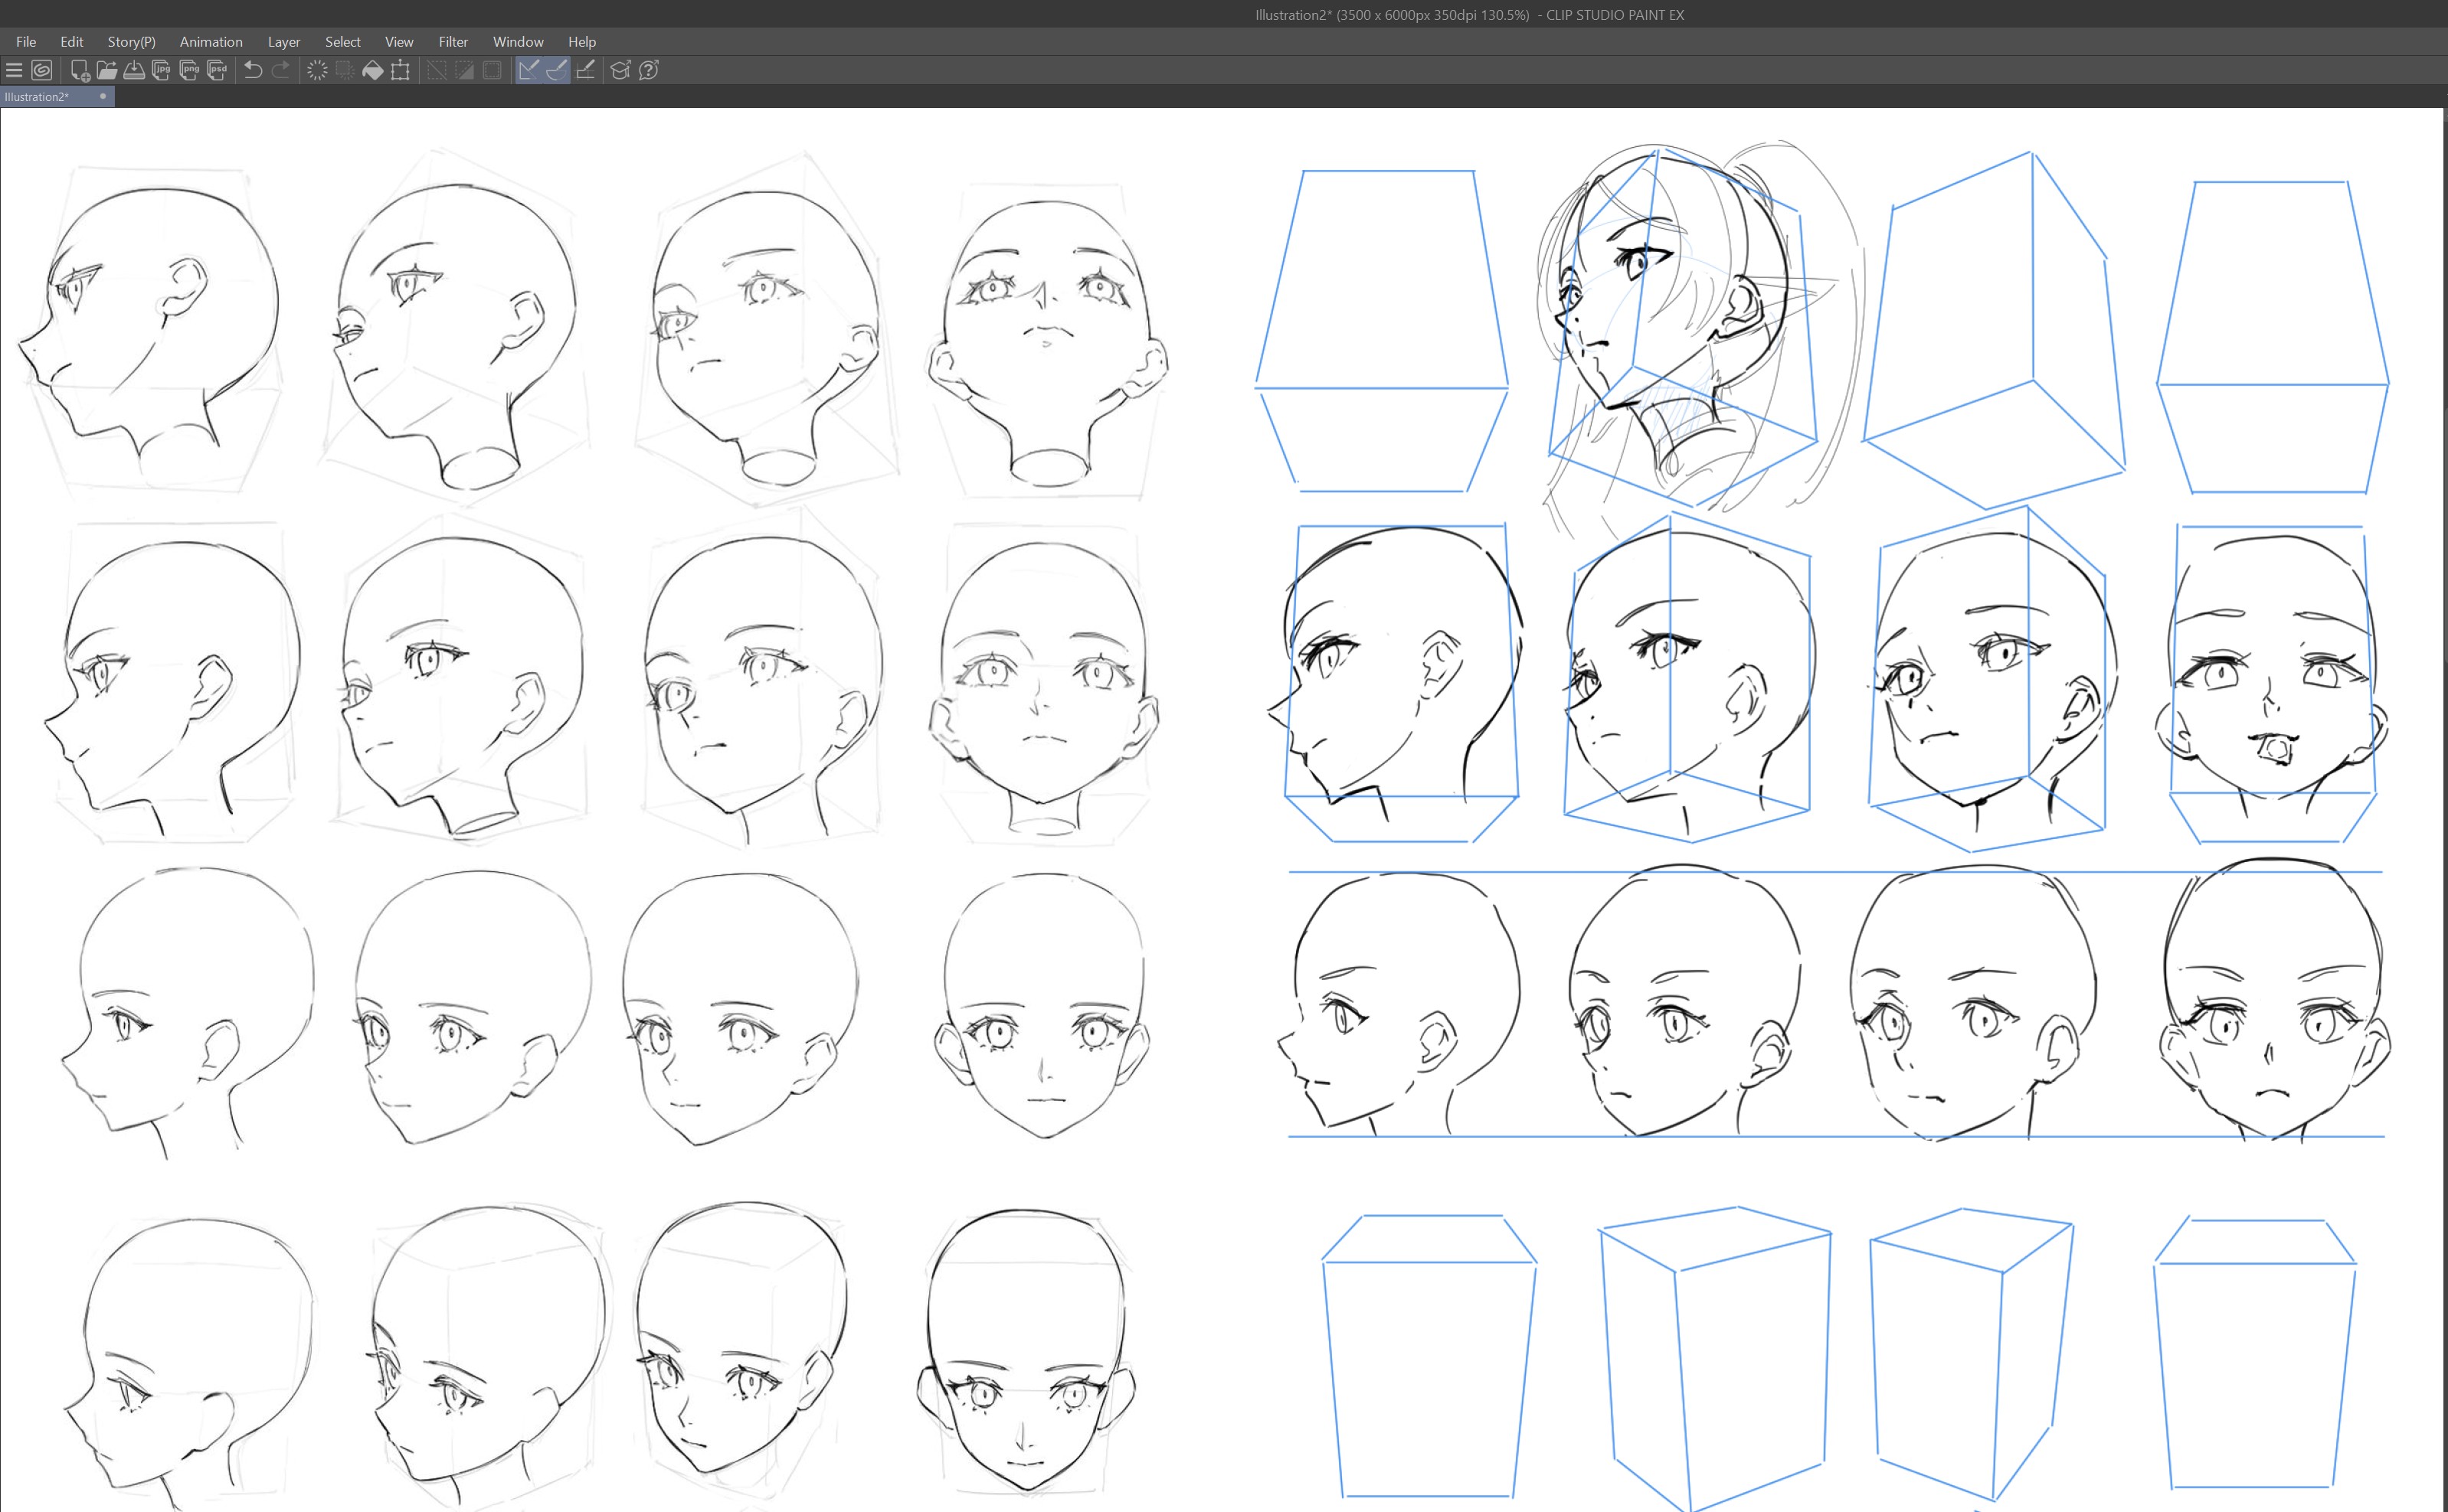This screenshot has height=1512, width=2448.
Task: Click the Fill bucket icon
Action: pyautogui.click(x=372, y=70)
